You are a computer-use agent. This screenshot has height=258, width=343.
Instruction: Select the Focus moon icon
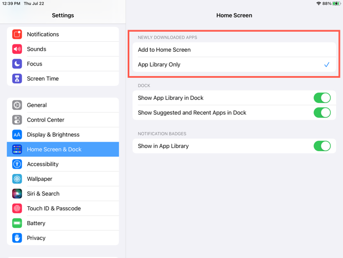point(17,64)
